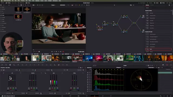
Task: Toggle the Nodes panel
Action: (x=156, y=3)
